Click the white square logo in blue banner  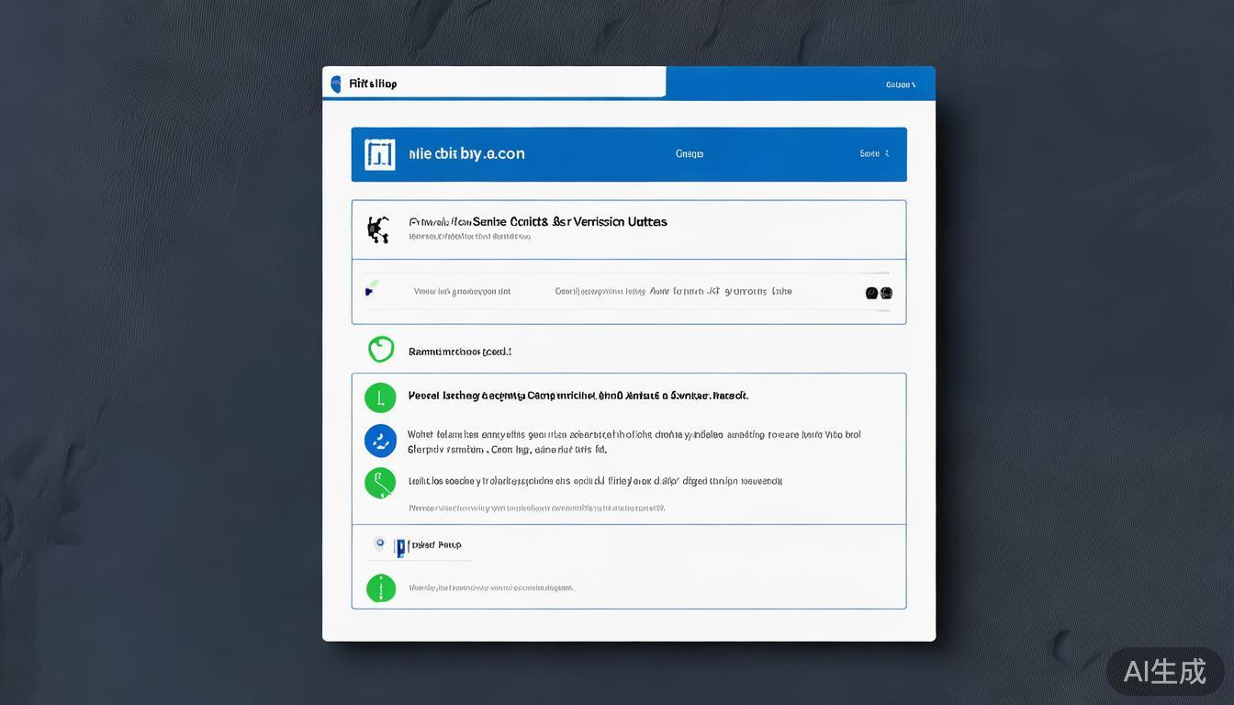pyautogui.click(x=379, y=154)
